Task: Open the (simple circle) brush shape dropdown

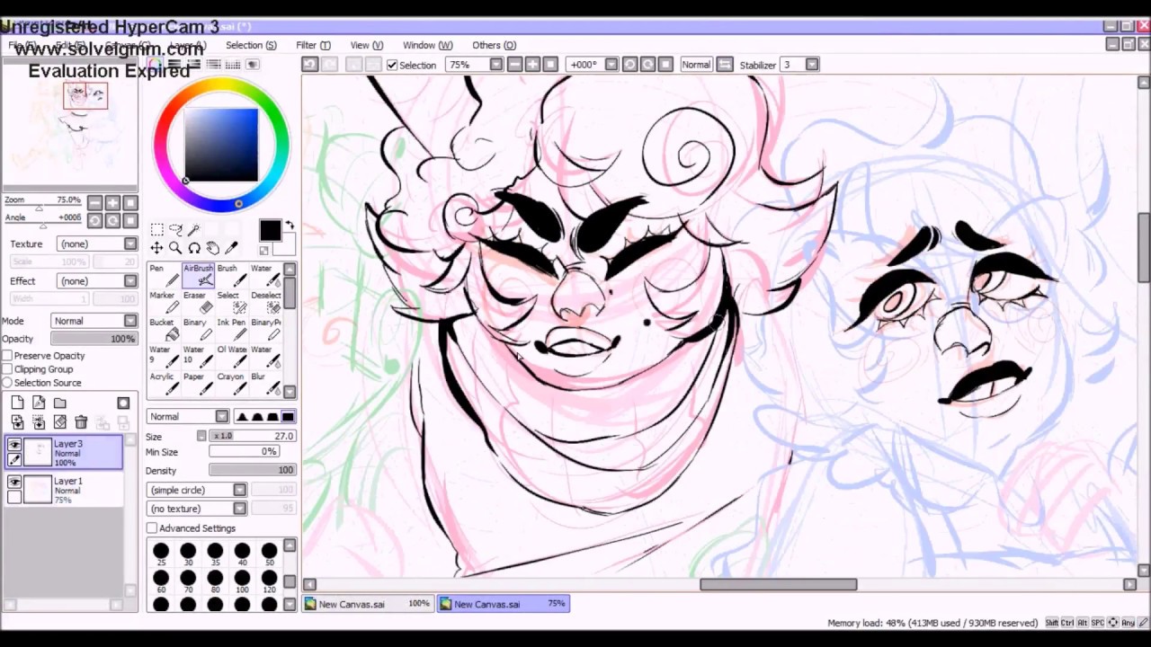Action: pos(198,491)
